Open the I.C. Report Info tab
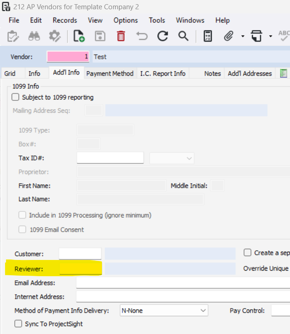 point(163,74)
